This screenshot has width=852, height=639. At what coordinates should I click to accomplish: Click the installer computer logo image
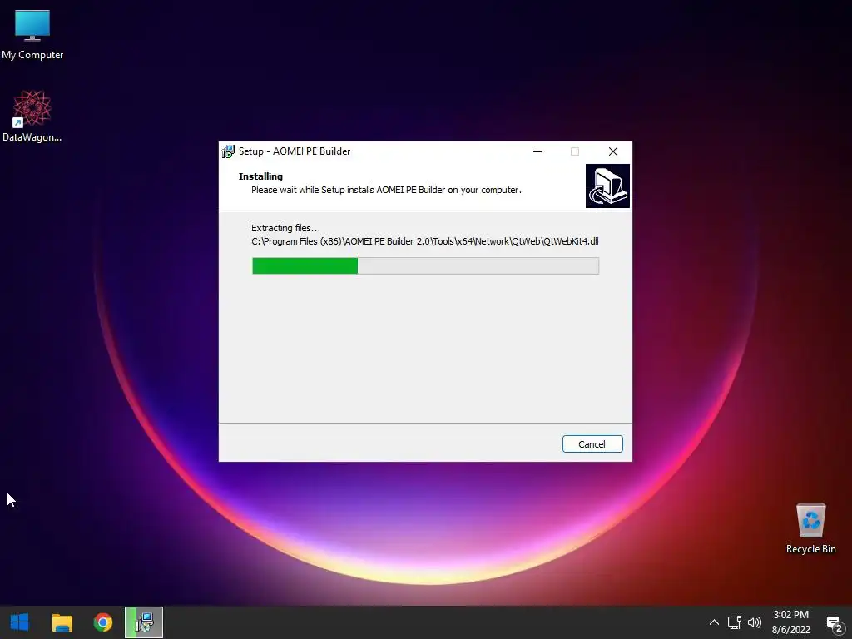click(x=607, y=186)
